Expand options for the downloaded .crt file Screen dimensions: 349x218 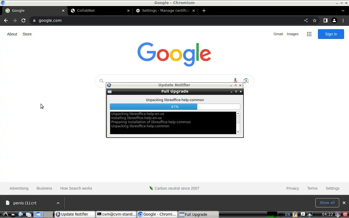58,203
